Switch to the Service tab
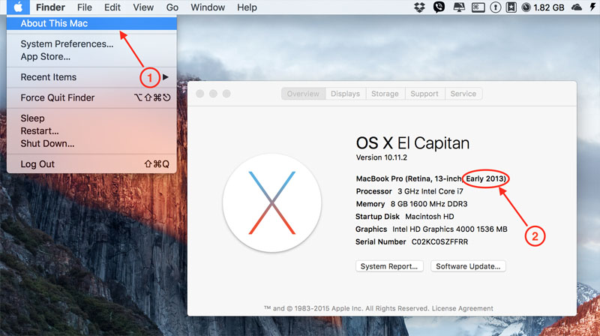This screenshot has width=600, height=336. pos(463,94)
